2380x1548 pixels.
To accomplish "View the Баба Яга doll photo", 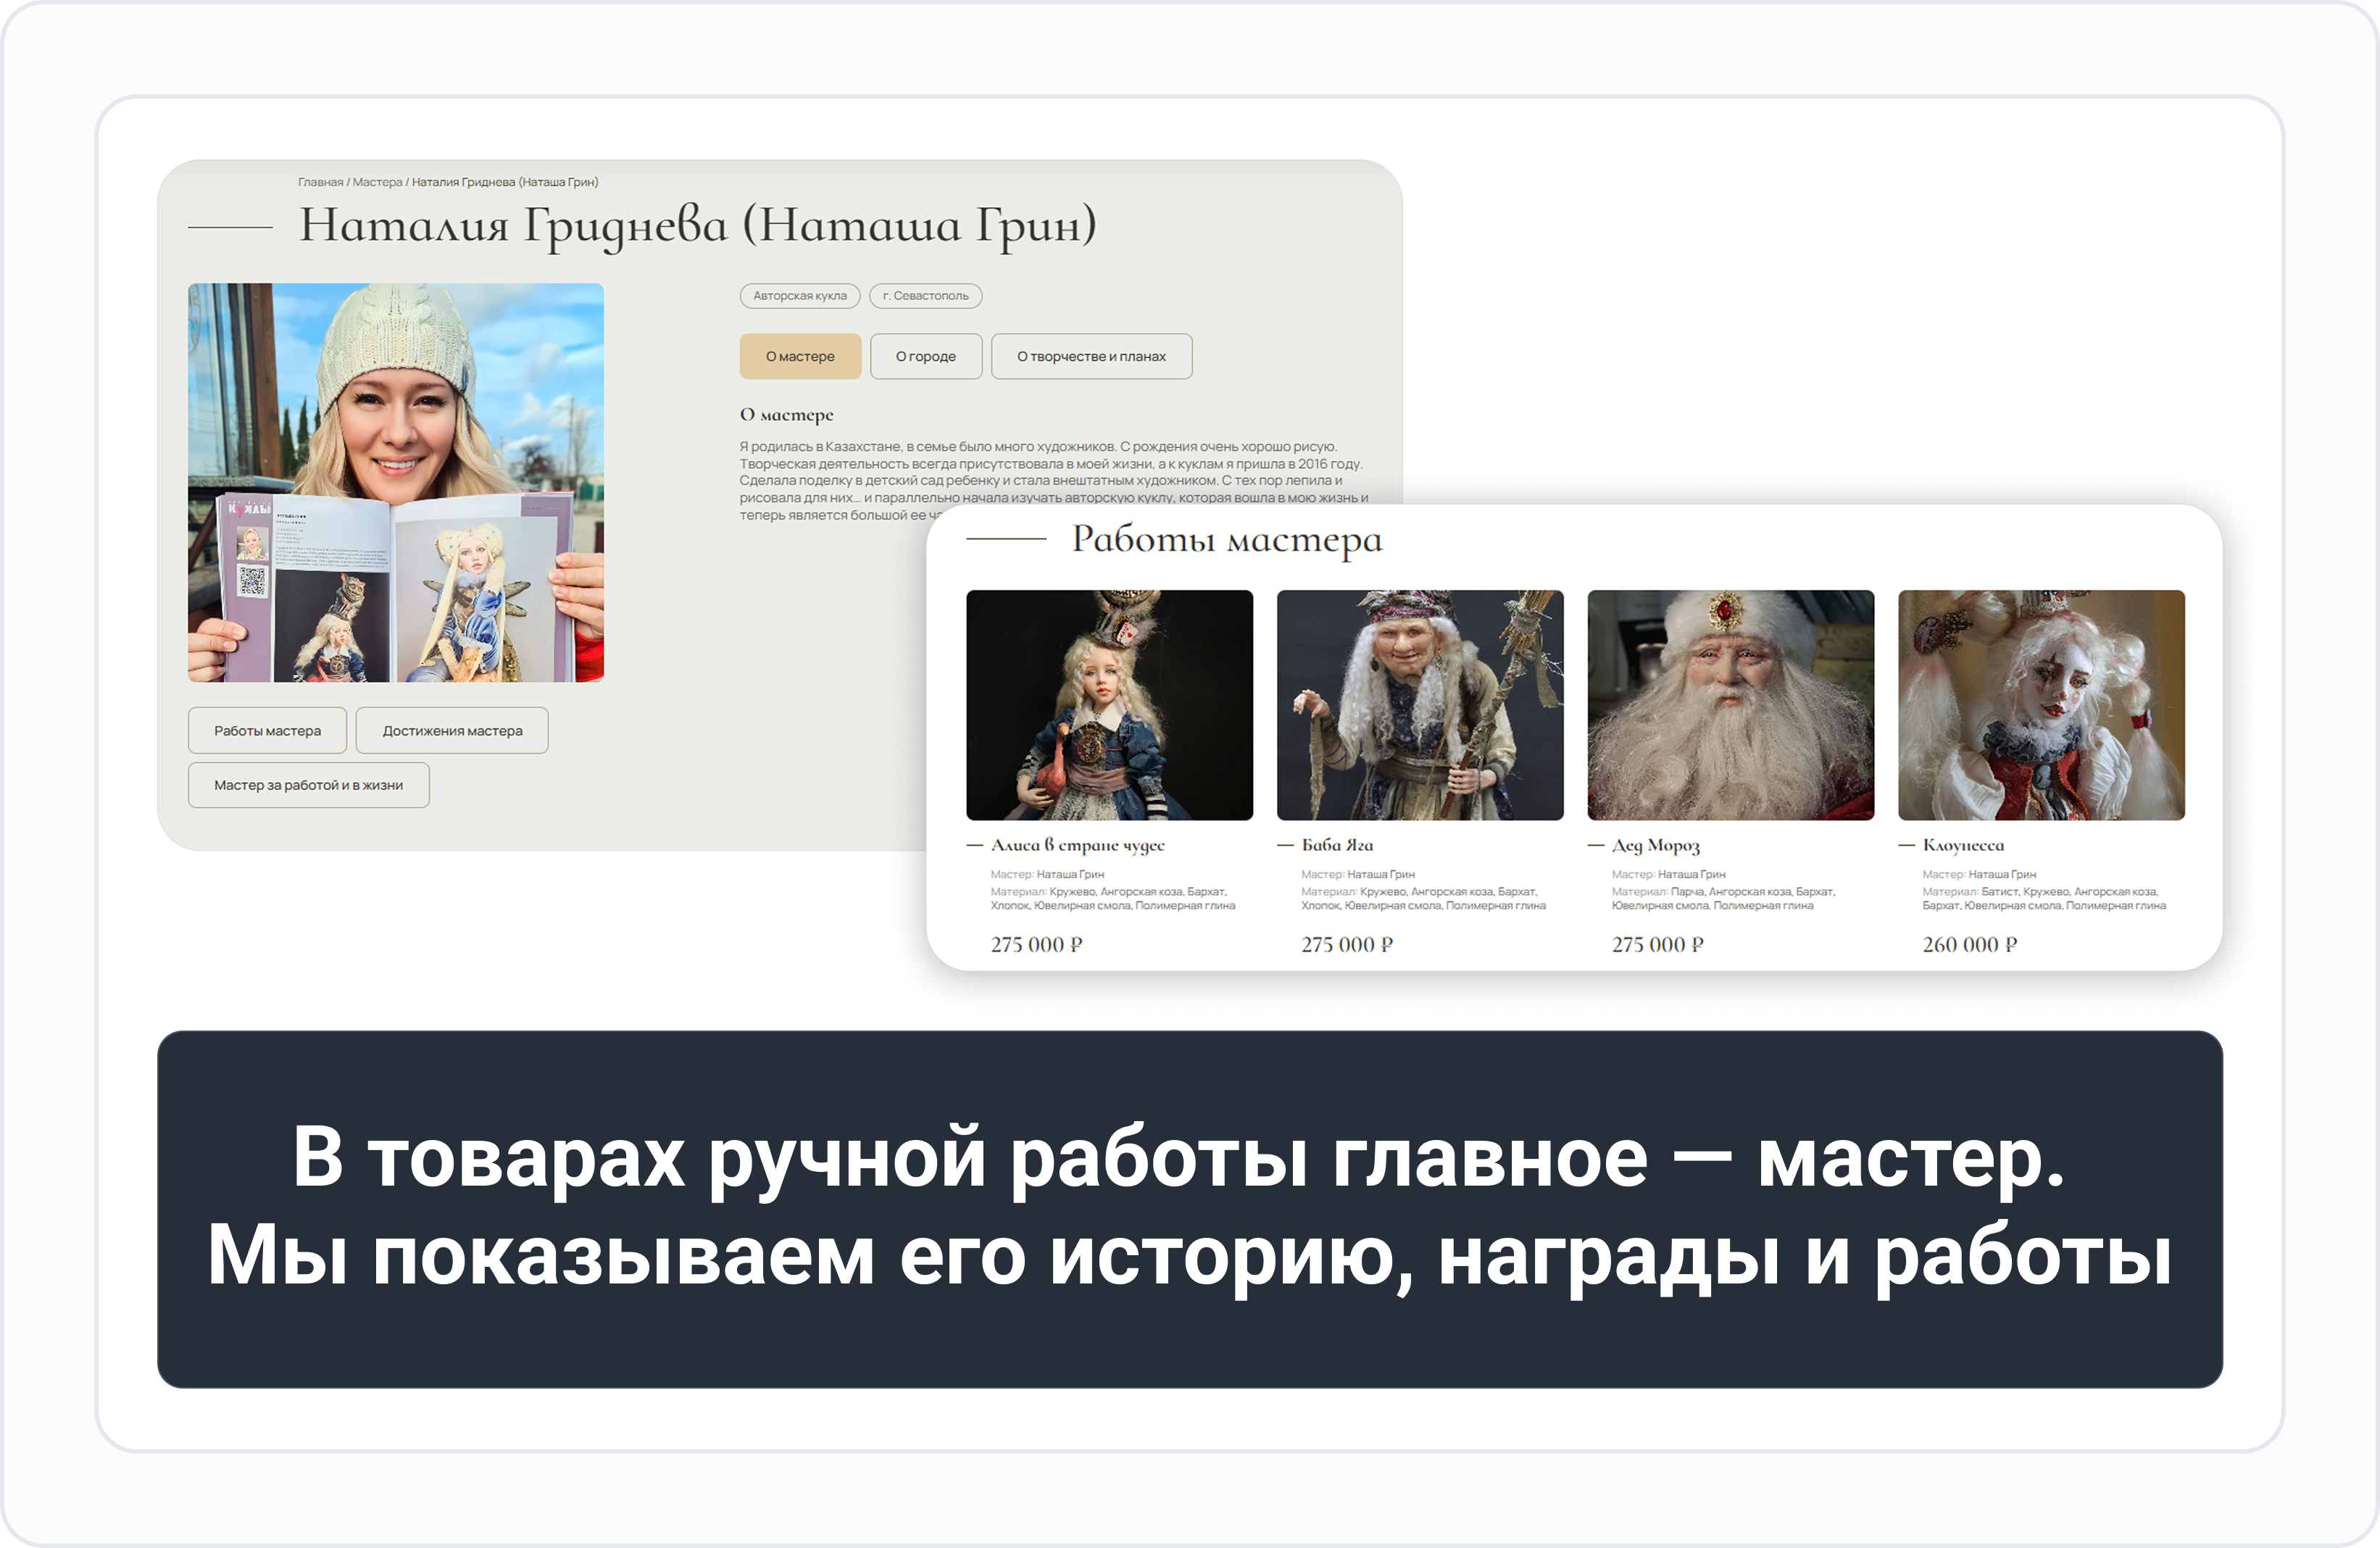I will tap(1420, 705).
